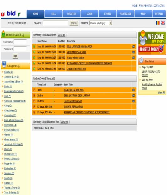
Task: Open the WANTED ADS tab
Action: pyautogui.click(x=125, y=14)
